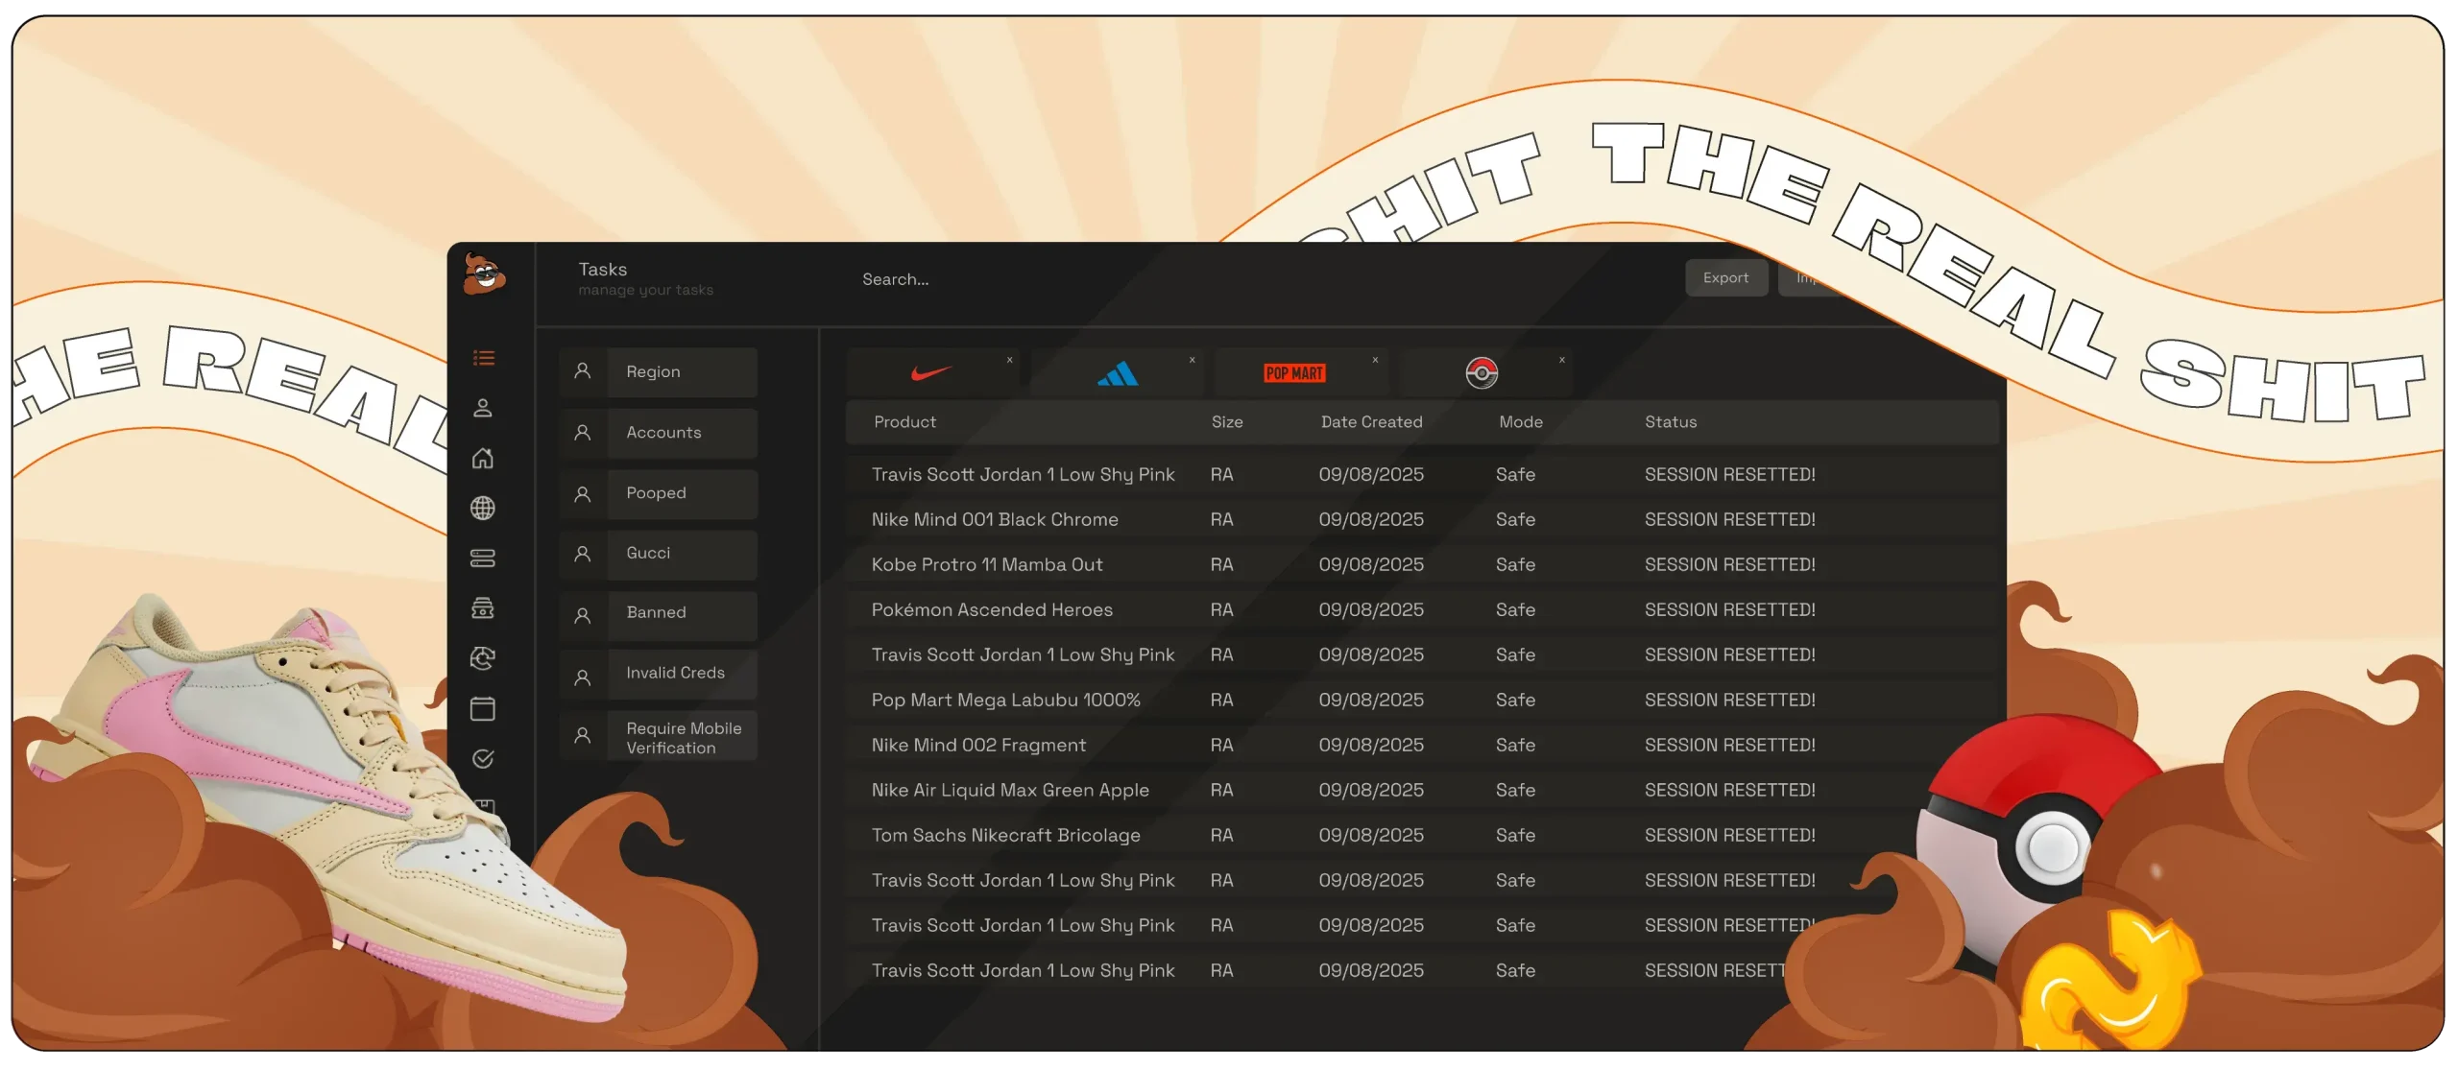Sort by the Product column header
Viewport: 2458px width, 1070px height.
904,422
